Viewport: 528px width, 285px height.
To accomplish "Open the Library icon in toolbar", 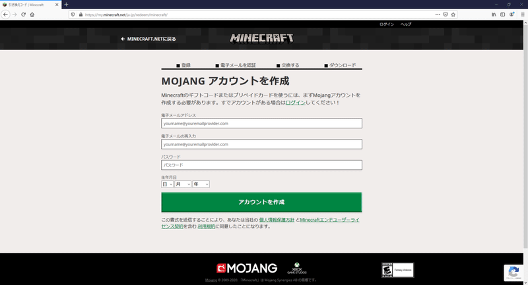I will 494,14.
